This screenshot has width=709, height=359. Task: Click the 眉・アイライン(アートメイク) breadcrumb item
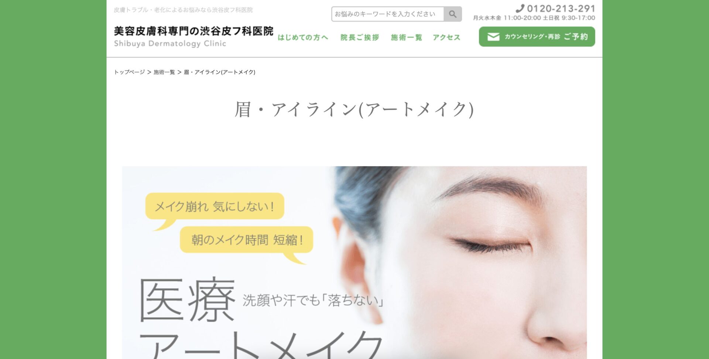[x=219, y=72]
